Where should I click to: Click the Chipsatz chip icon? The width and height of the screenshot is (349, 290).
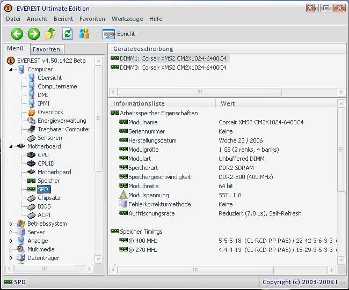[x=31, y=198]
